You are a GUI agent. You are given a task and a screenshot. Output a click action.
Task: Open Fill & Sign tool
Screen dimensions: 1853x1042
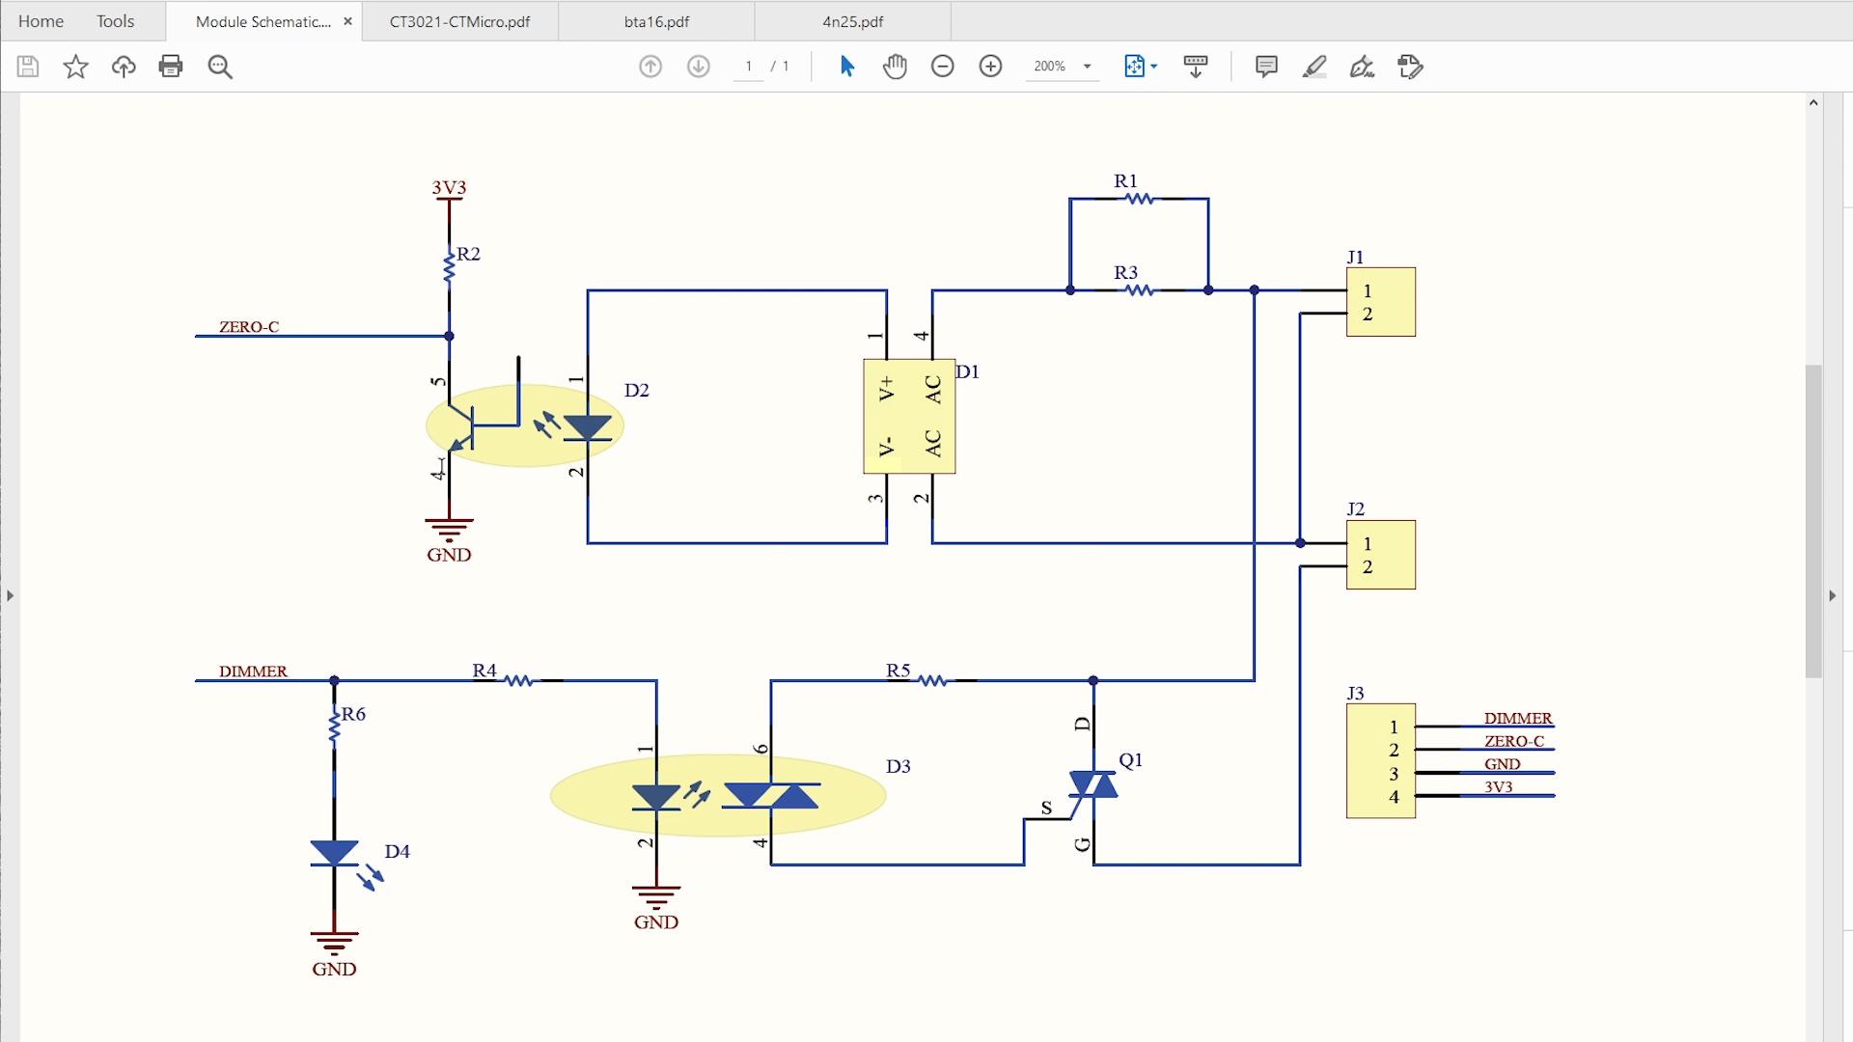(x=1362, y=66)
